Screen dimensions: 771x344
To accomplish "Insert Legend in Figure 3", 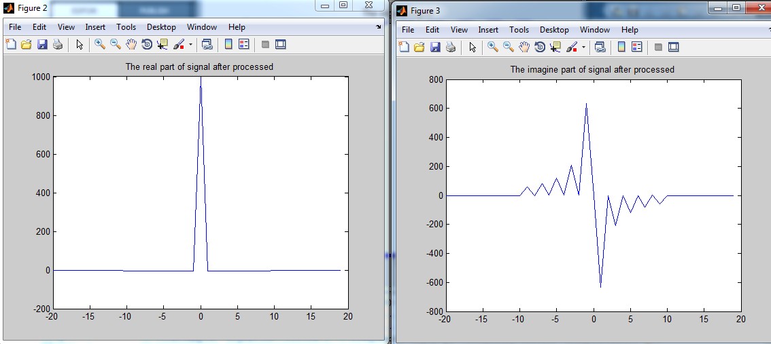I will (x=637, y=47).
